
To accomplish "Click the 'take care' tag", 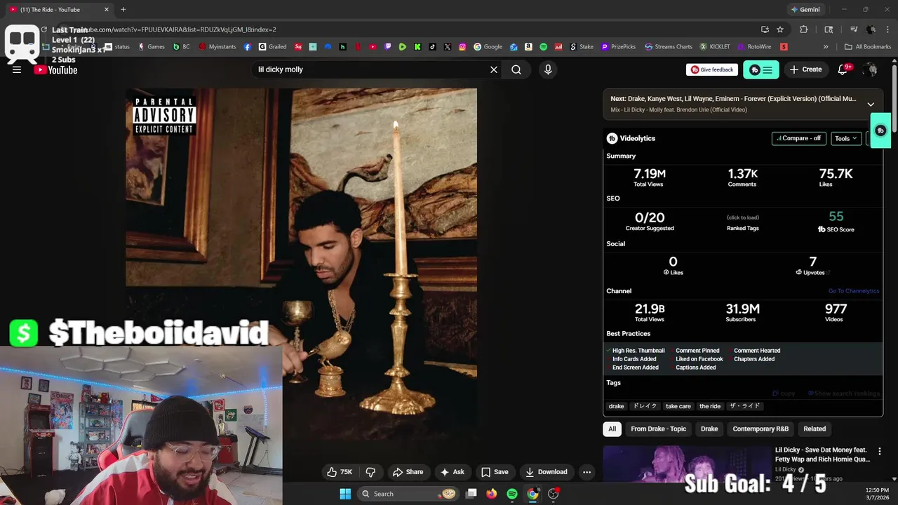I will pyautogui.click(x=678, y=406).
